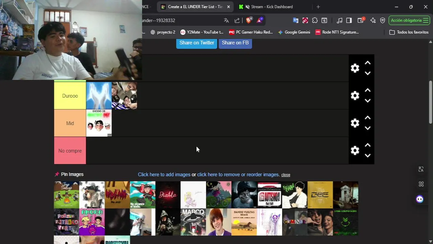Click the floating mask face icon on right edge

(x=420, y=199)
